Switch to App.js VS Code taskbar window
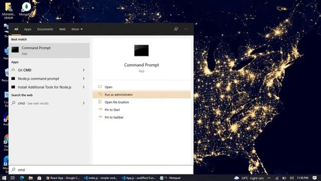The height and width of the screenshot is (181, 321). click(139, 178)
